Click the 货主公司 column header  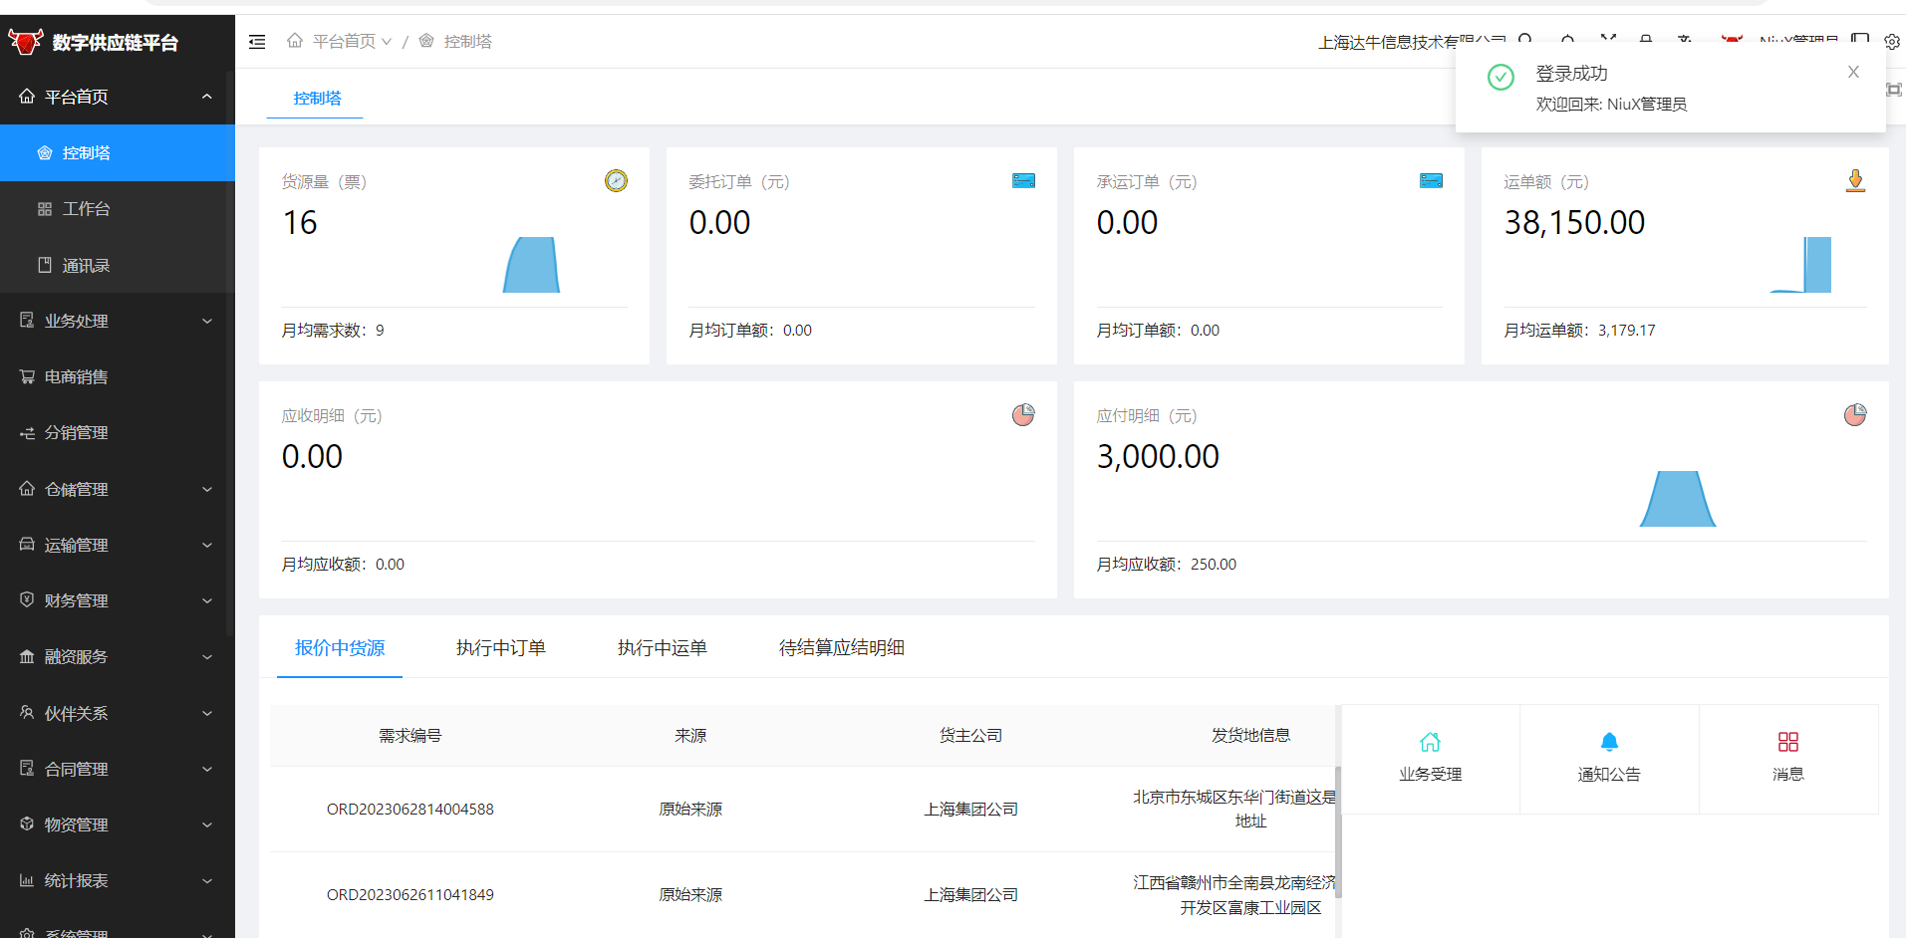pyautogui.click(x=971, y=736)
